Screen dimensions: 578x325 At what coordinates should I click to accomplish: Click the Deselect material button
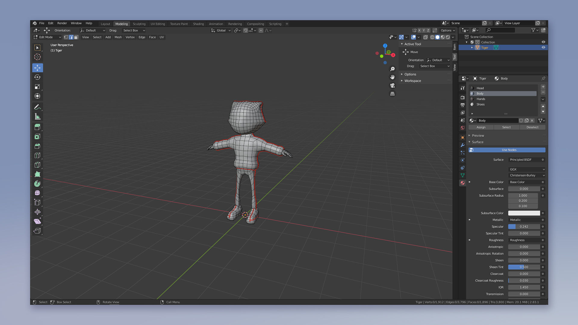coord(532,127)
